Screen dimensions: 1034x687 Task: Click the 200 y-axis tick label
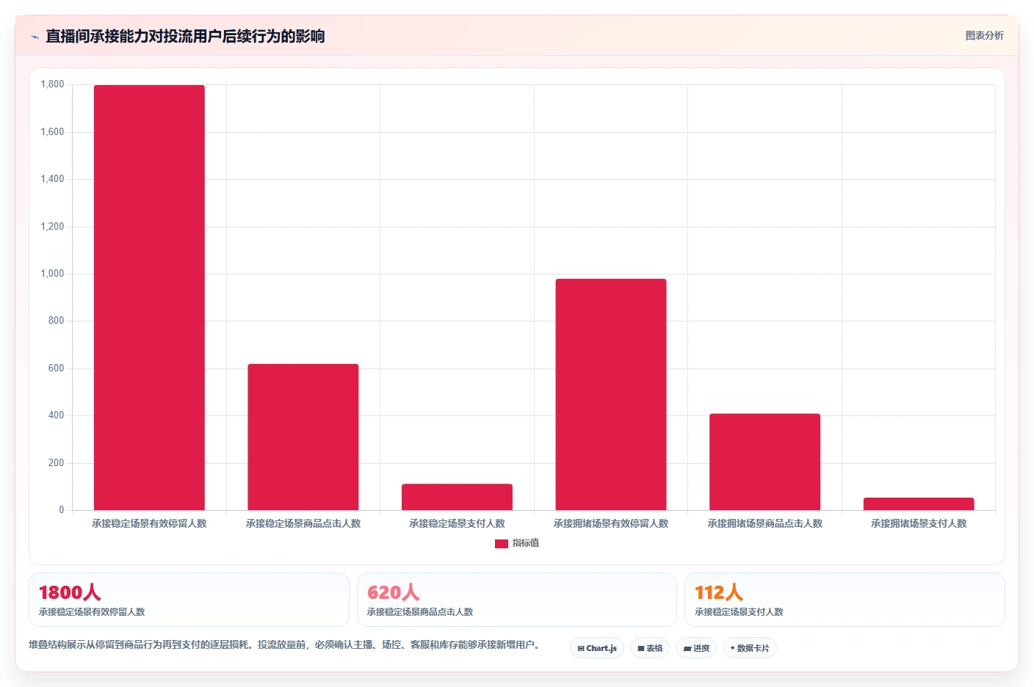click(56, 463)
